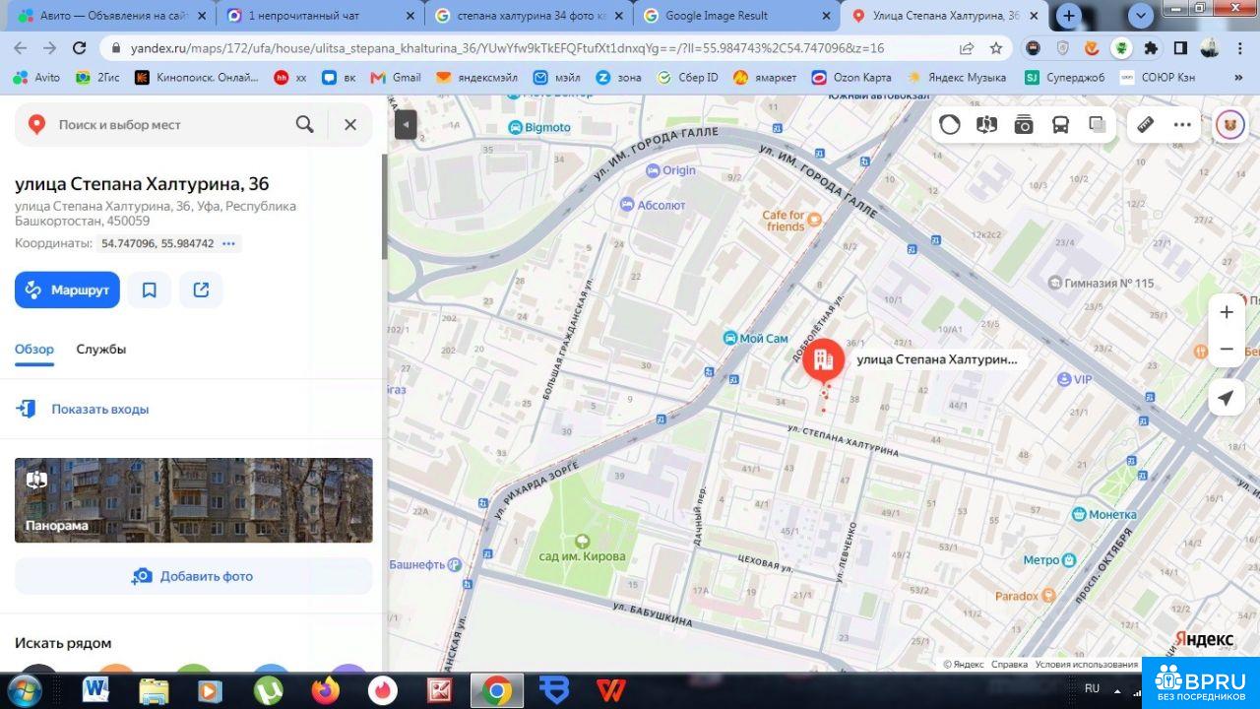
Task: Open the 'Кинопоиск' bookmark
Action: tap(197, 78)
